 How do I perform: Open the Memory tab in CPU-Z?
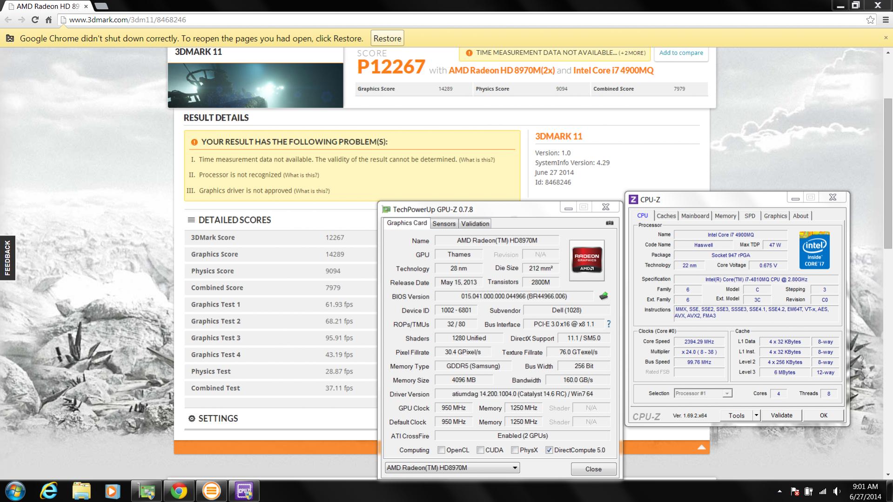pyautogui.click(x=725, y=216)
